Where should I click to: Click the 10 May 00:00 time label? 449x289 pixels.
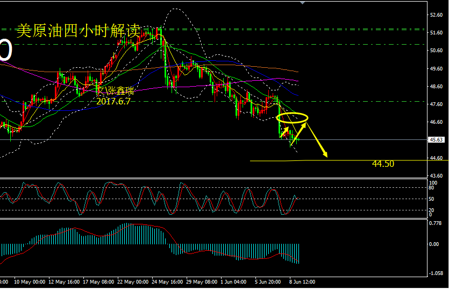coord(30,281)
